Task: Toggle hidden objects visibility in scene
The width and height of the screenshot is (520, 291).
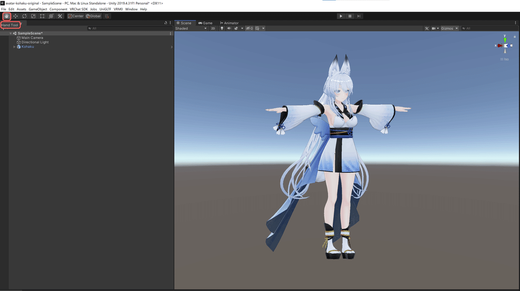Action: [x=249, y=29]
